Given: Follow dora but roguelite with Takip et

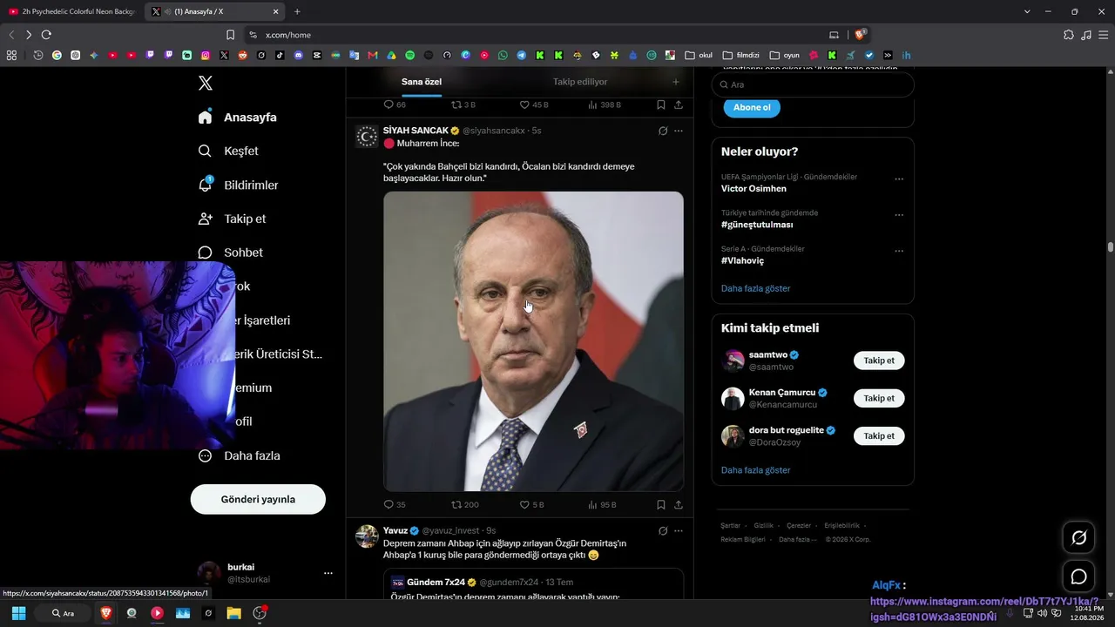Looking at the screenshot, I should [x=879, y=435].
